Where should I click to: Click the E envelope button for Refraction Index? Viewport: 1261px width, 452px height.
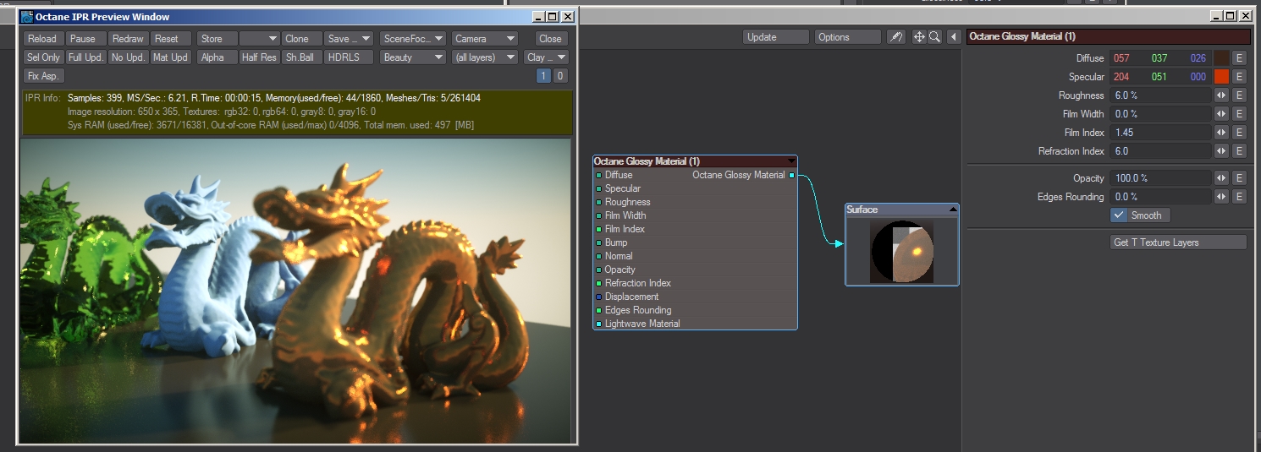click(x=1239, y=151)
